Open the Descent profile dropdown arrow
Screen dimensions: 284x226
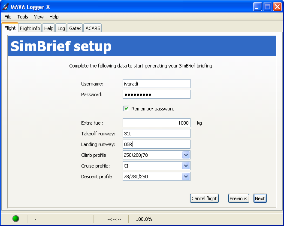coord(186,177)
